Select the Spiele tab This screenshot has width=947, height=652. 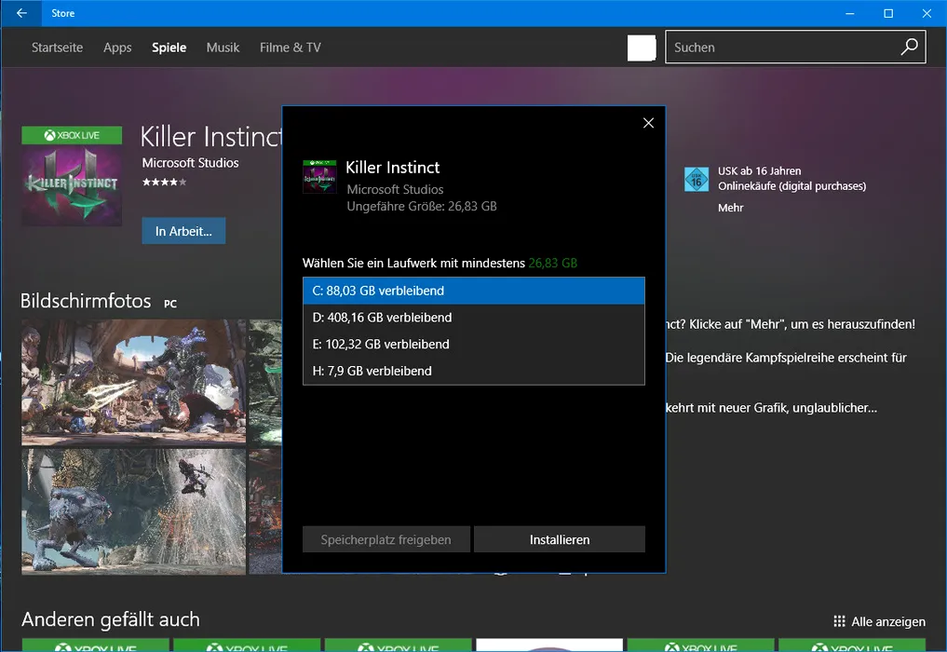tap(169, 48)
